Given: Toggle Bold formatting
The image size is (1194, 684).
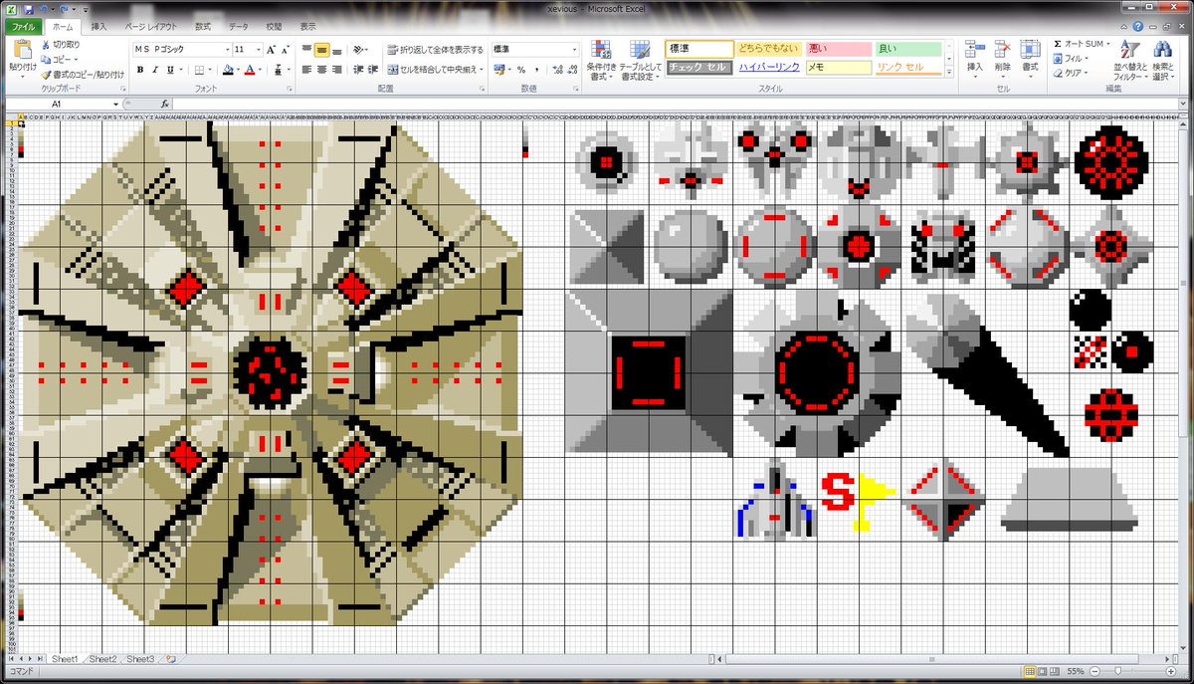Looking at the screenshot, I should pos(140,70).
